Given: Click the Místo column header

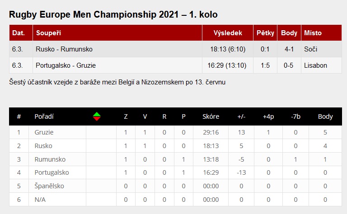Looking at the screenshot, I should tap(313, 33).
